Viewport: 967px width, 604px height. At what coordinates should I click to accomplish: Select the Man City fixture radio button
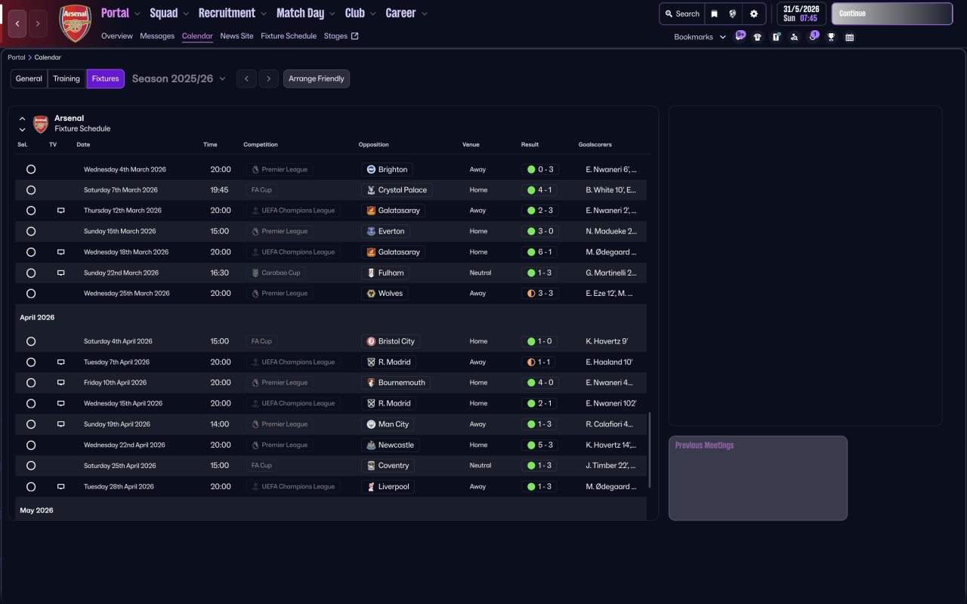point(31,424)
